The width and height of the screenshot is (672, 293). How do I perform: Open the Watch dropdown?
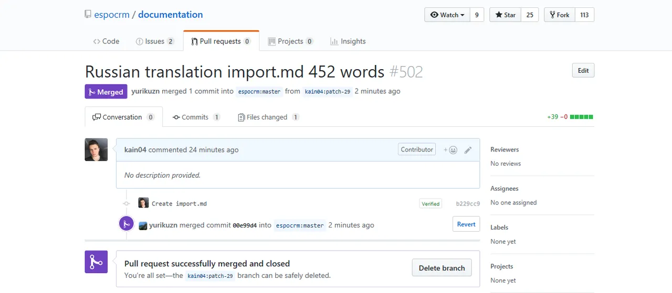point(447,15)
